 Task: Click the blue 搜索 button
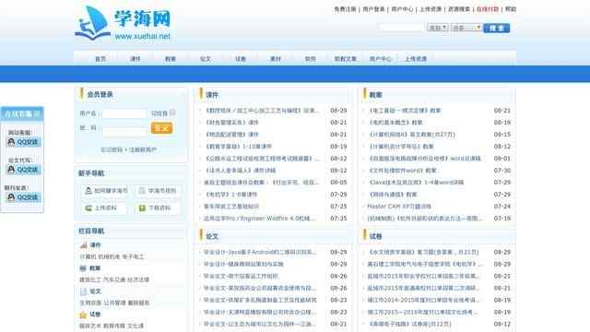(x=496, y=28)
